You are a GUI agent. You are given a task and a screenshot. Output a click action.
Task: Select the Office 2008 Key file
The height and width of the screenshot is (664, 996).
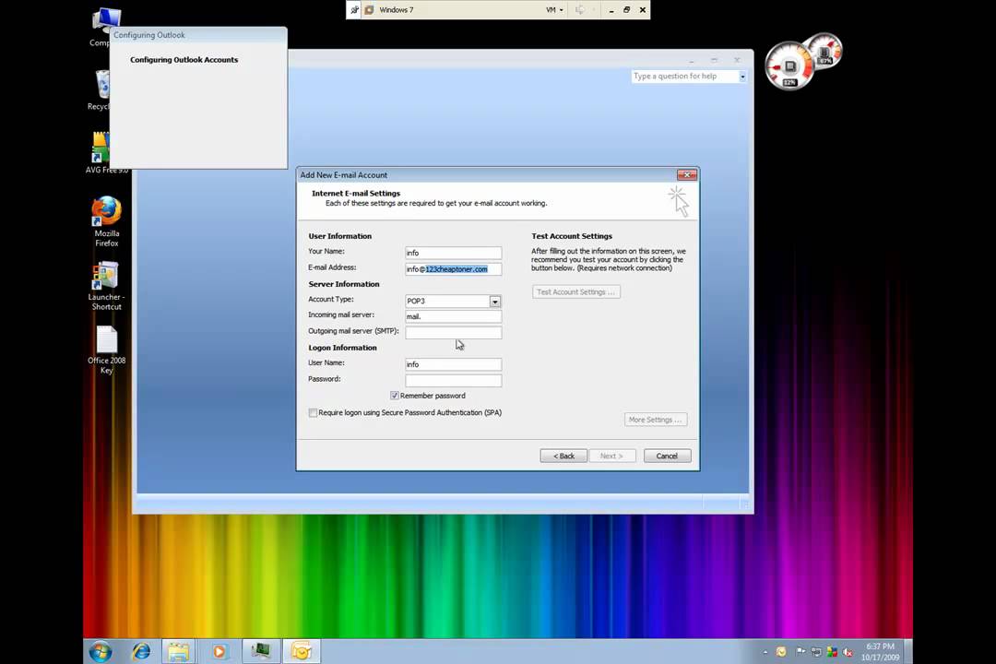tap(106, 350)
